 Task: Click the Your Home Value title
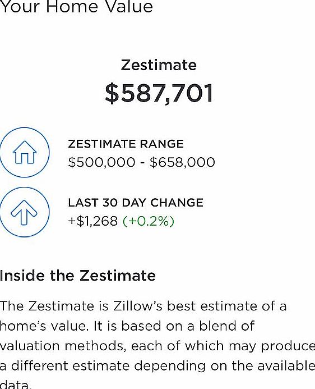click(x=76, y=7)
